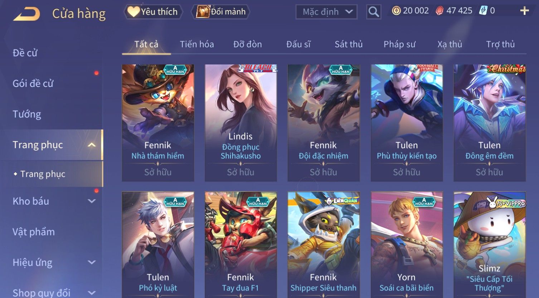This screenshot has height=298, width=539.
Task: Select the Lindis Đồng phục Shihakusho skin card
Action: click(x=241, y=123)
